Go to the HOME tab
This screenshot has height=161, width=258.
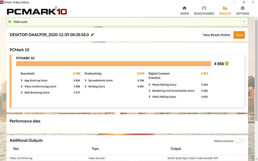point(184,11)
